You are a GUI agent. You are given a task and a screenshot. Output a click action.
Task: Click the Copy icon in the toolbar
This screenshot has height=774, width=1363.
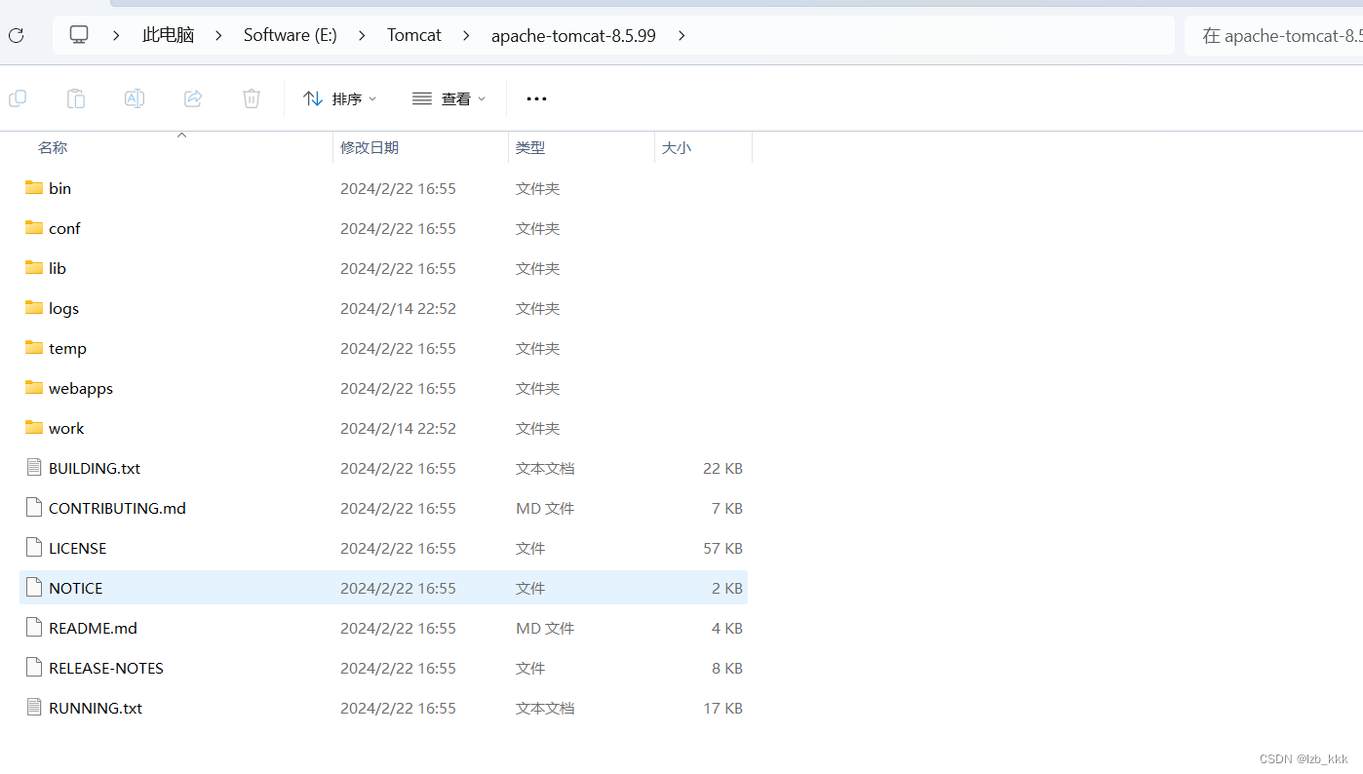click(x=18, y=98)
